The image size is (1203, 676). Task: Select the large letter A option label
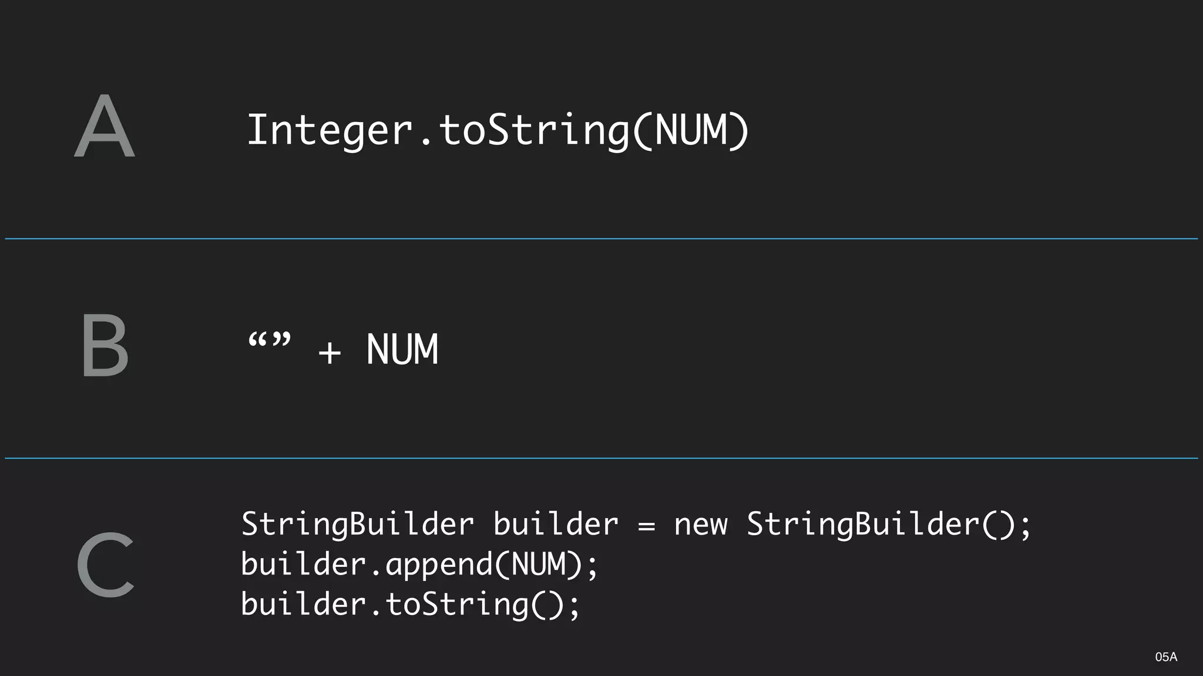[x=105, y=126]
